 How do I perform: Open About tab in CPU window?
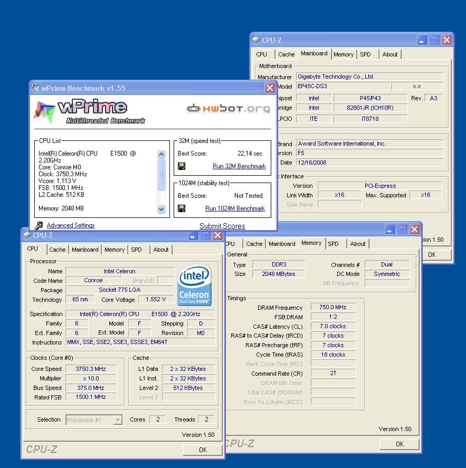pyautogui.click(x=161, y=250)
